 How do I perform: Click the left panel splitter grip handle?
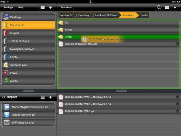[x=28, y=91]
